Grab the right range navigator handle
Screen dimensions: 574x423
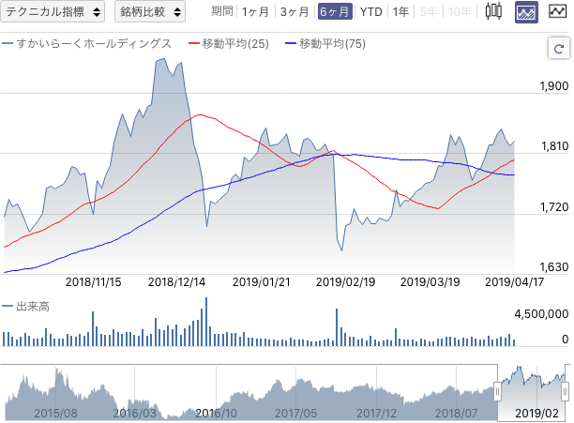click(566, 392)
